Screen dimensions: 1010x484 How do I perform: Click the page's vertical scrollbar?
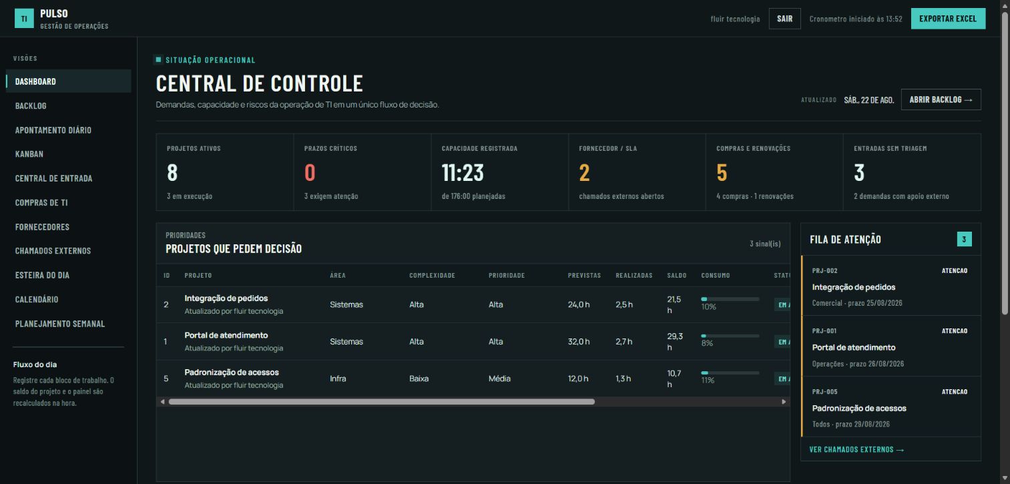pos(1005,164)
